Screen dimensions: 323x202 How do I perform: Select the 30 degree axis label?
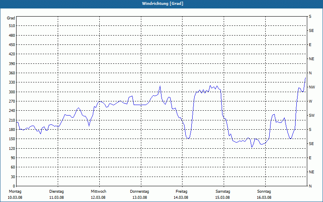tap(13, 177)
